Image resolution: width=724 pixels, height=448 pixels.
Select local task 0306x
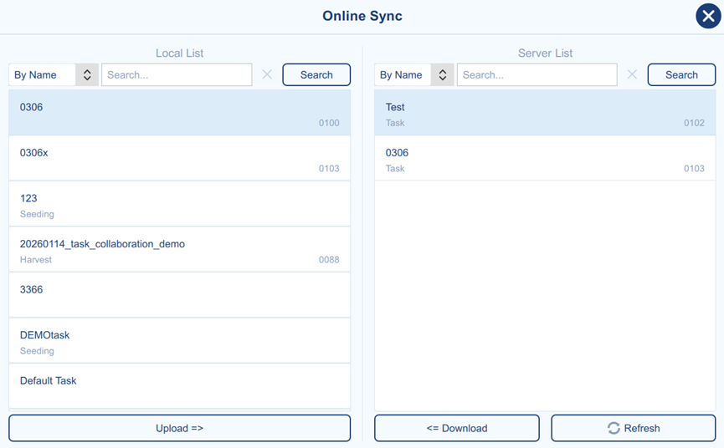point(180,158)
